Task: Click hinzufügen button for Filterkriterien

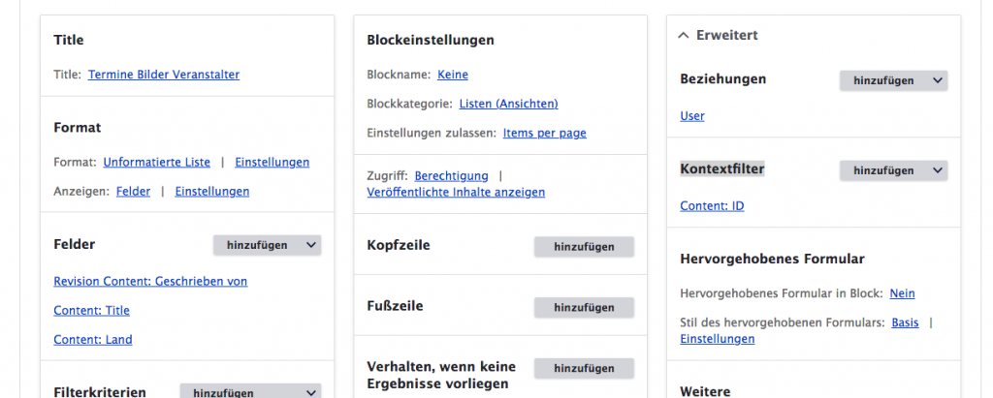Action: pyautogui.click(x=223, y=392)
